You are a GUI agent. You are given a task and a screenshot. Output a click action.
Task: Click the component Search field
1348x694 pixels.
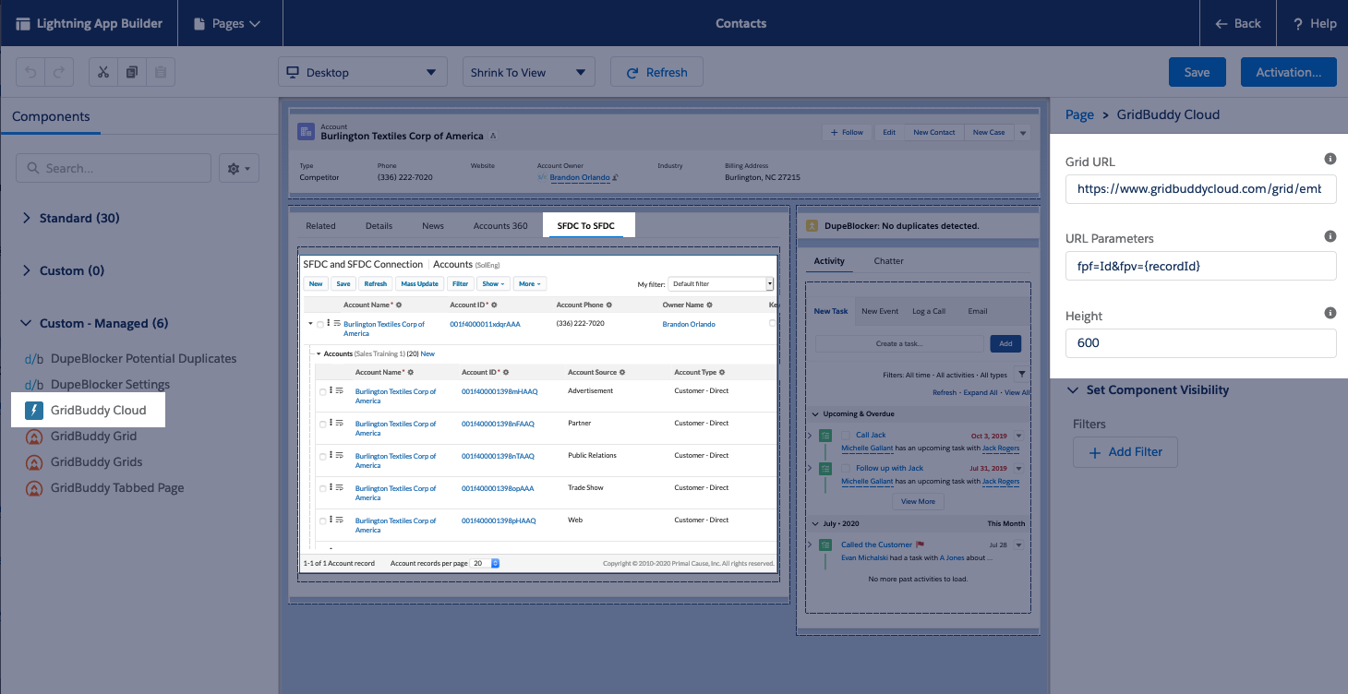tap(114, 168)
